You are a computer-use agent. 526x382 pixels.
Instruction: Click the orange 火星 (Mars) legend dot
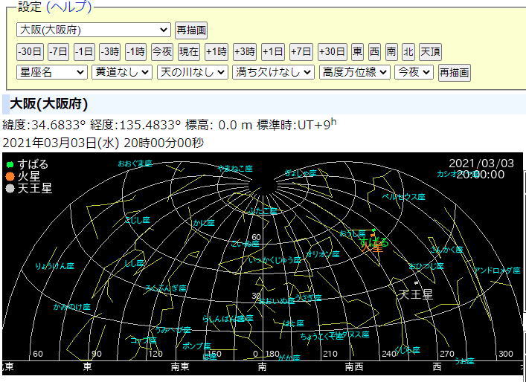tap(10, 176)
